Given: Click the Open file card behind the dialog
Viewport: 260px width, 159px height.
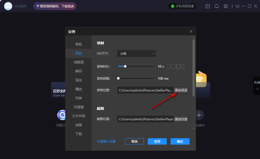Looking at the screenshot, I should (x=58, y=91).
